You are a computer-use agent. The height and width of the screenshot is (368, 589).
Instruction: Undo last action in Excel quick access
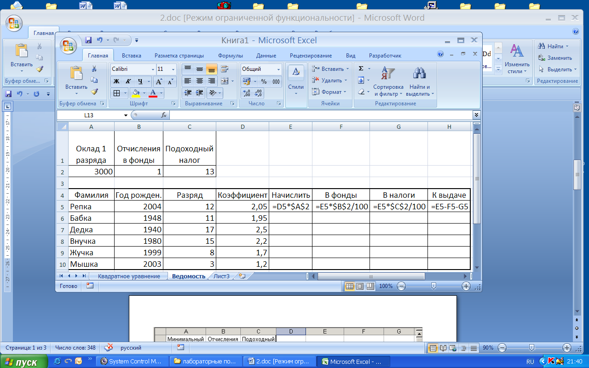(x=99, y=40)
